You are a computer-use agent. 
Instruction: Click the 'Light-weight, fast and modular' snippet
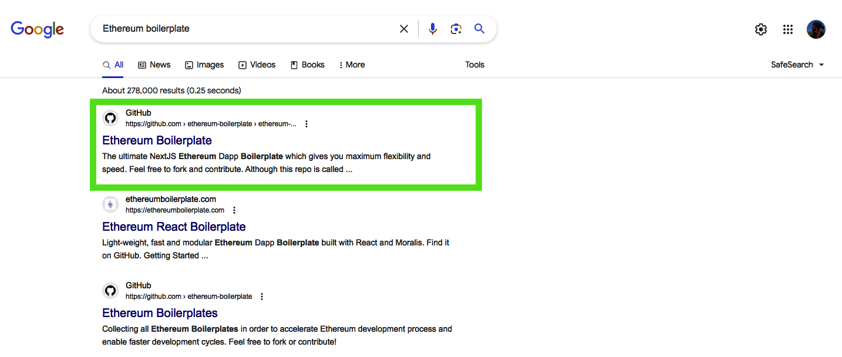(276, 249)
